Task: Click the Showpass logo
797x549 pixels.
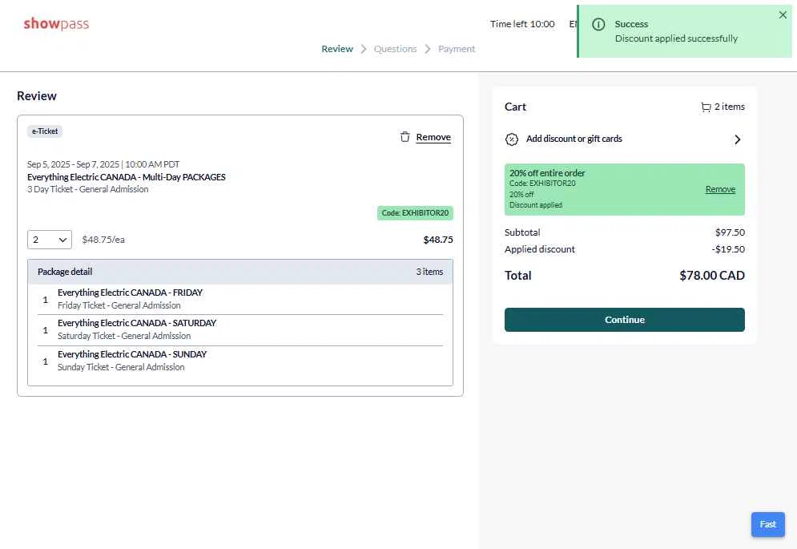Action: pyautogui.click(x=56, y=23)
